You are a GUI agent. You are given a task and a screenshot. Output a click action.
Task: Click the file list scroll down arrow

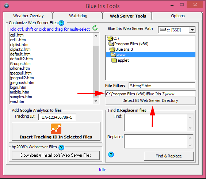tap(96, 101)
